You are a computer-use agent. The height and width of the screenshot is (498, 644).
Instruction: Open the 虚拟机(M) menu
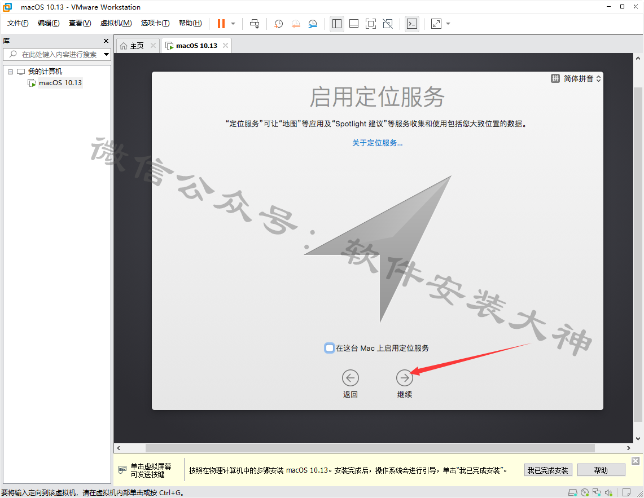[x=116, y=23]
